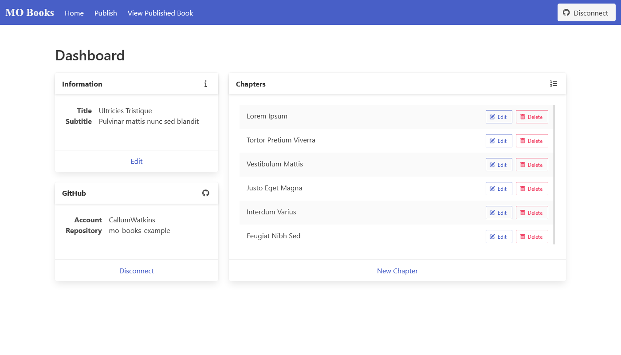The height and width of the screenshot is (355, 621).
Task: Delete the Feugiat Nibh Sed chapter
Action: 532,237
